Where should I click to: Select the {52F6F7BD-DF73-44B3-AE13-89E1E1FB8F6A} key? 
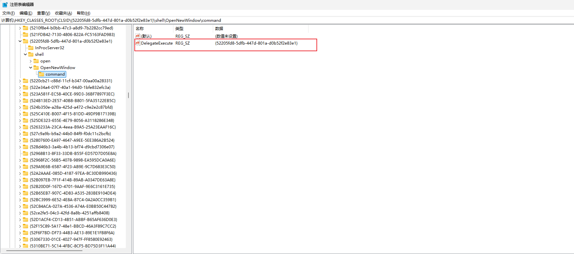pyautogui.click(x=72, y=233)
